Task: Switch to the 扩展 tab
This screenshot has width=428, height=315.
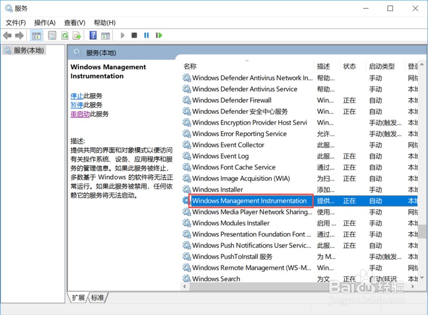Action: (x=78, y=297)
